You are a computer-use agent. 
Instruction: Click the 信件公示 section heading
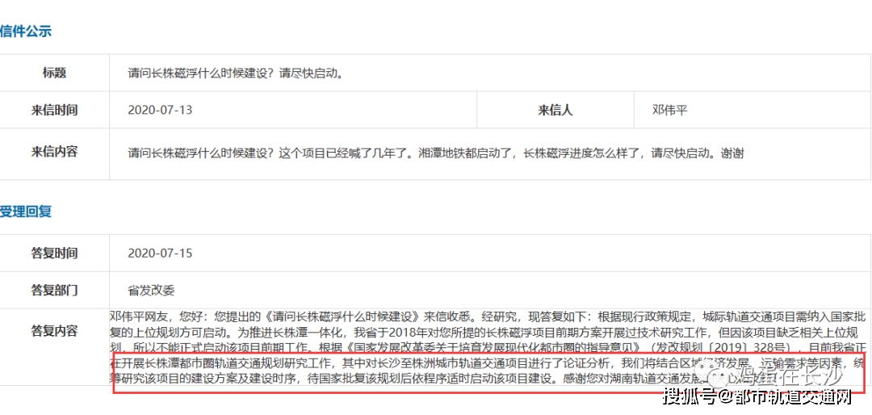[26, 31]
